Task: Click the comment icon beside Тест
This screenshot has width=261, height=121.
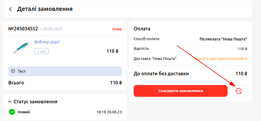Action: point(13,71)
